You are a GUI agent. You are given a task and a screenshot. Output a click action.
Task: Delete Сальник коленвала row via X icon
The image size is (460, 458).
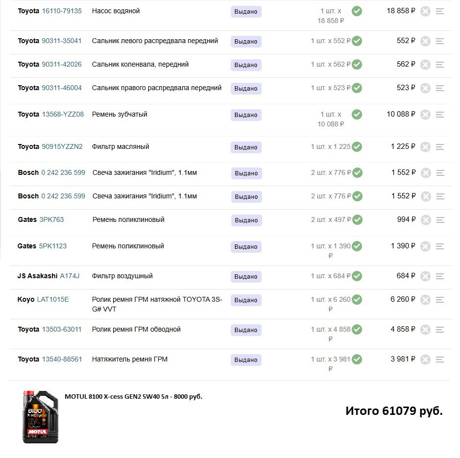click(425, 65)
